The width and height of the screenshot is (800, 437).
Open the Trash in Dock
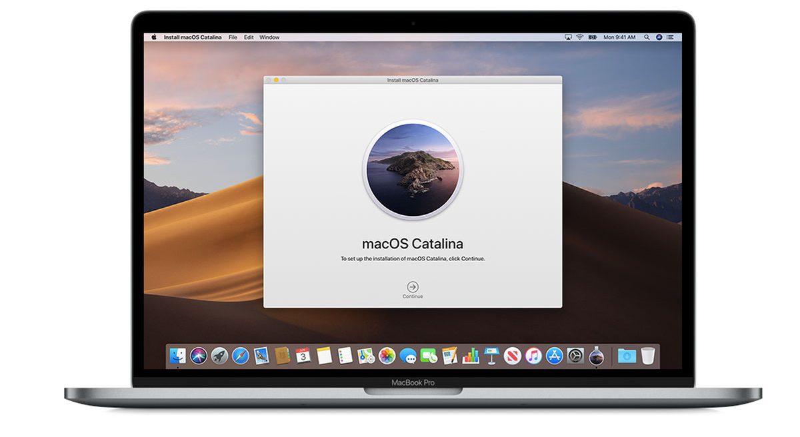(x=648, y=356)
